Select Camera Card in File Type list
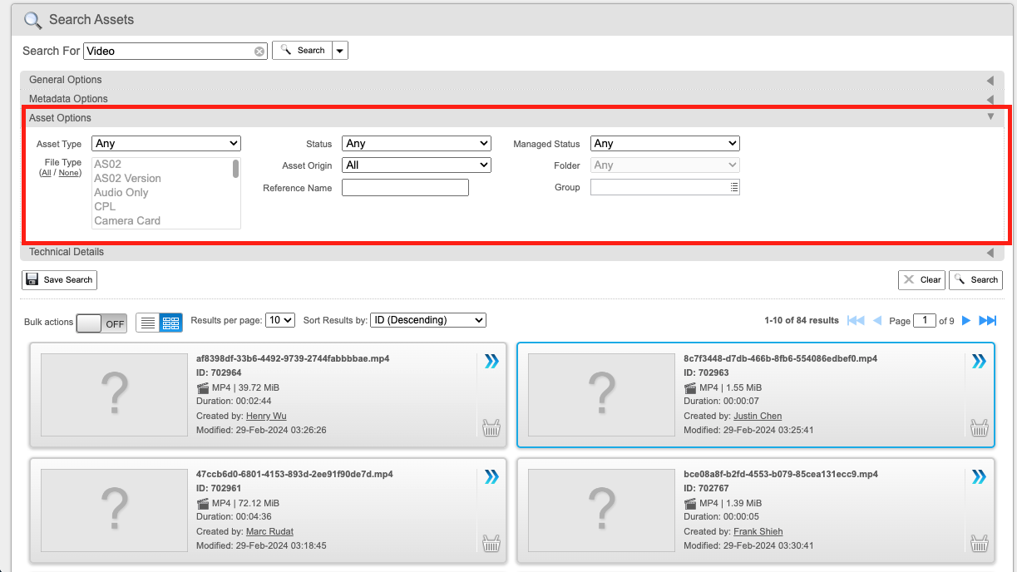Screen dimensions: 1017x572 (x=127, y=221)
